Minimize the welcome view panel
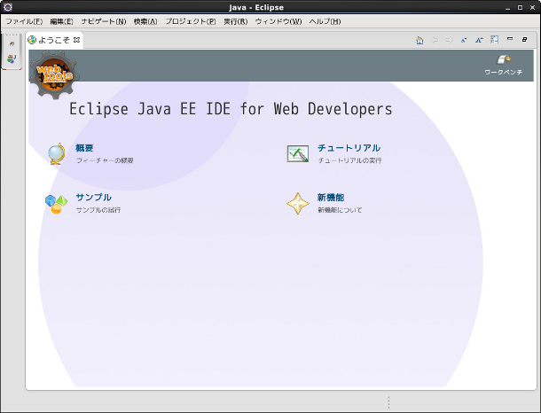541x413 pixels. click(510, 39)
